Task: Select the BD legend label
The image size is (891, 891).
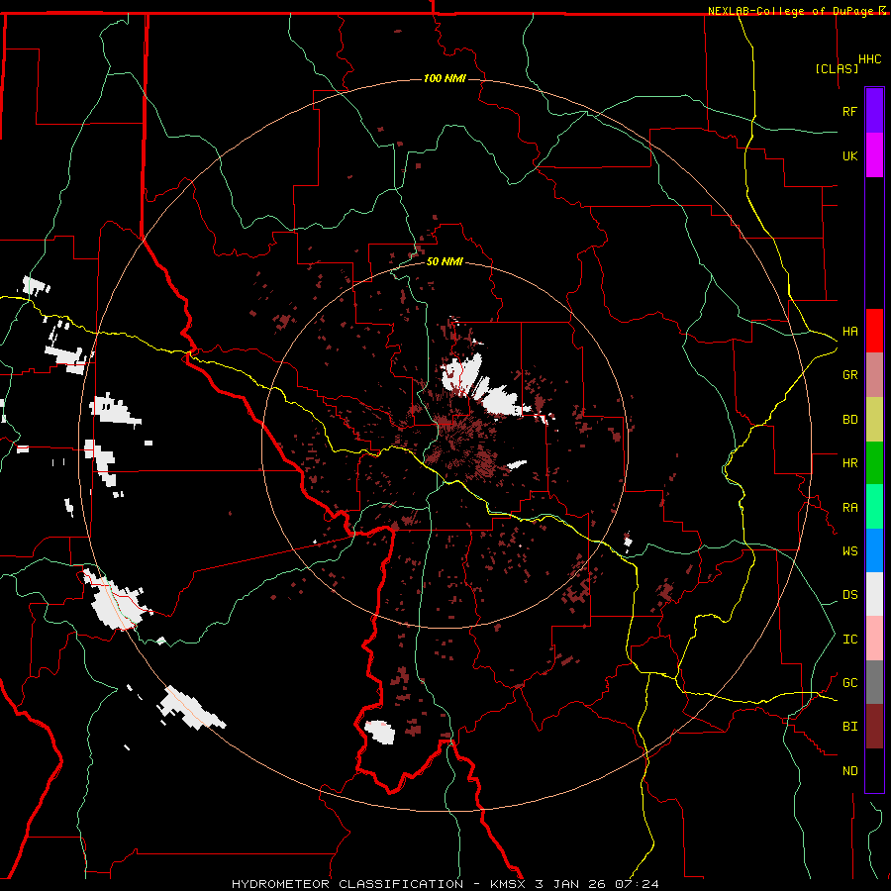Action: coord(849,420)
